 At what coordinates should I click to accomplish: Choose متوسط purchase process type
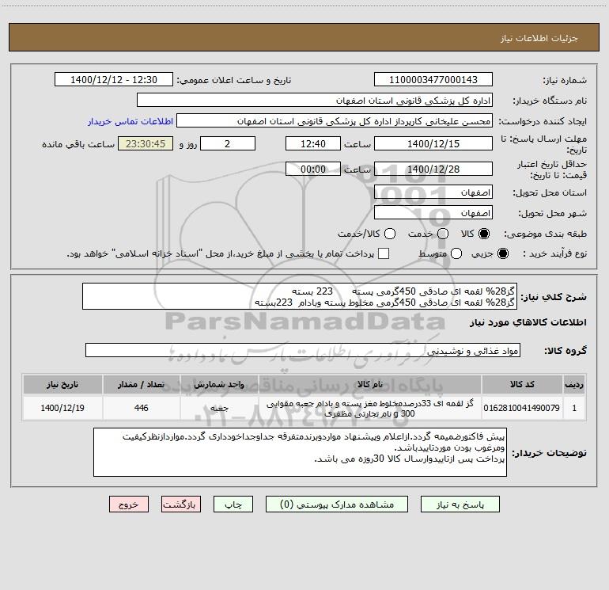pyautogui.click(x=456, y=253)
